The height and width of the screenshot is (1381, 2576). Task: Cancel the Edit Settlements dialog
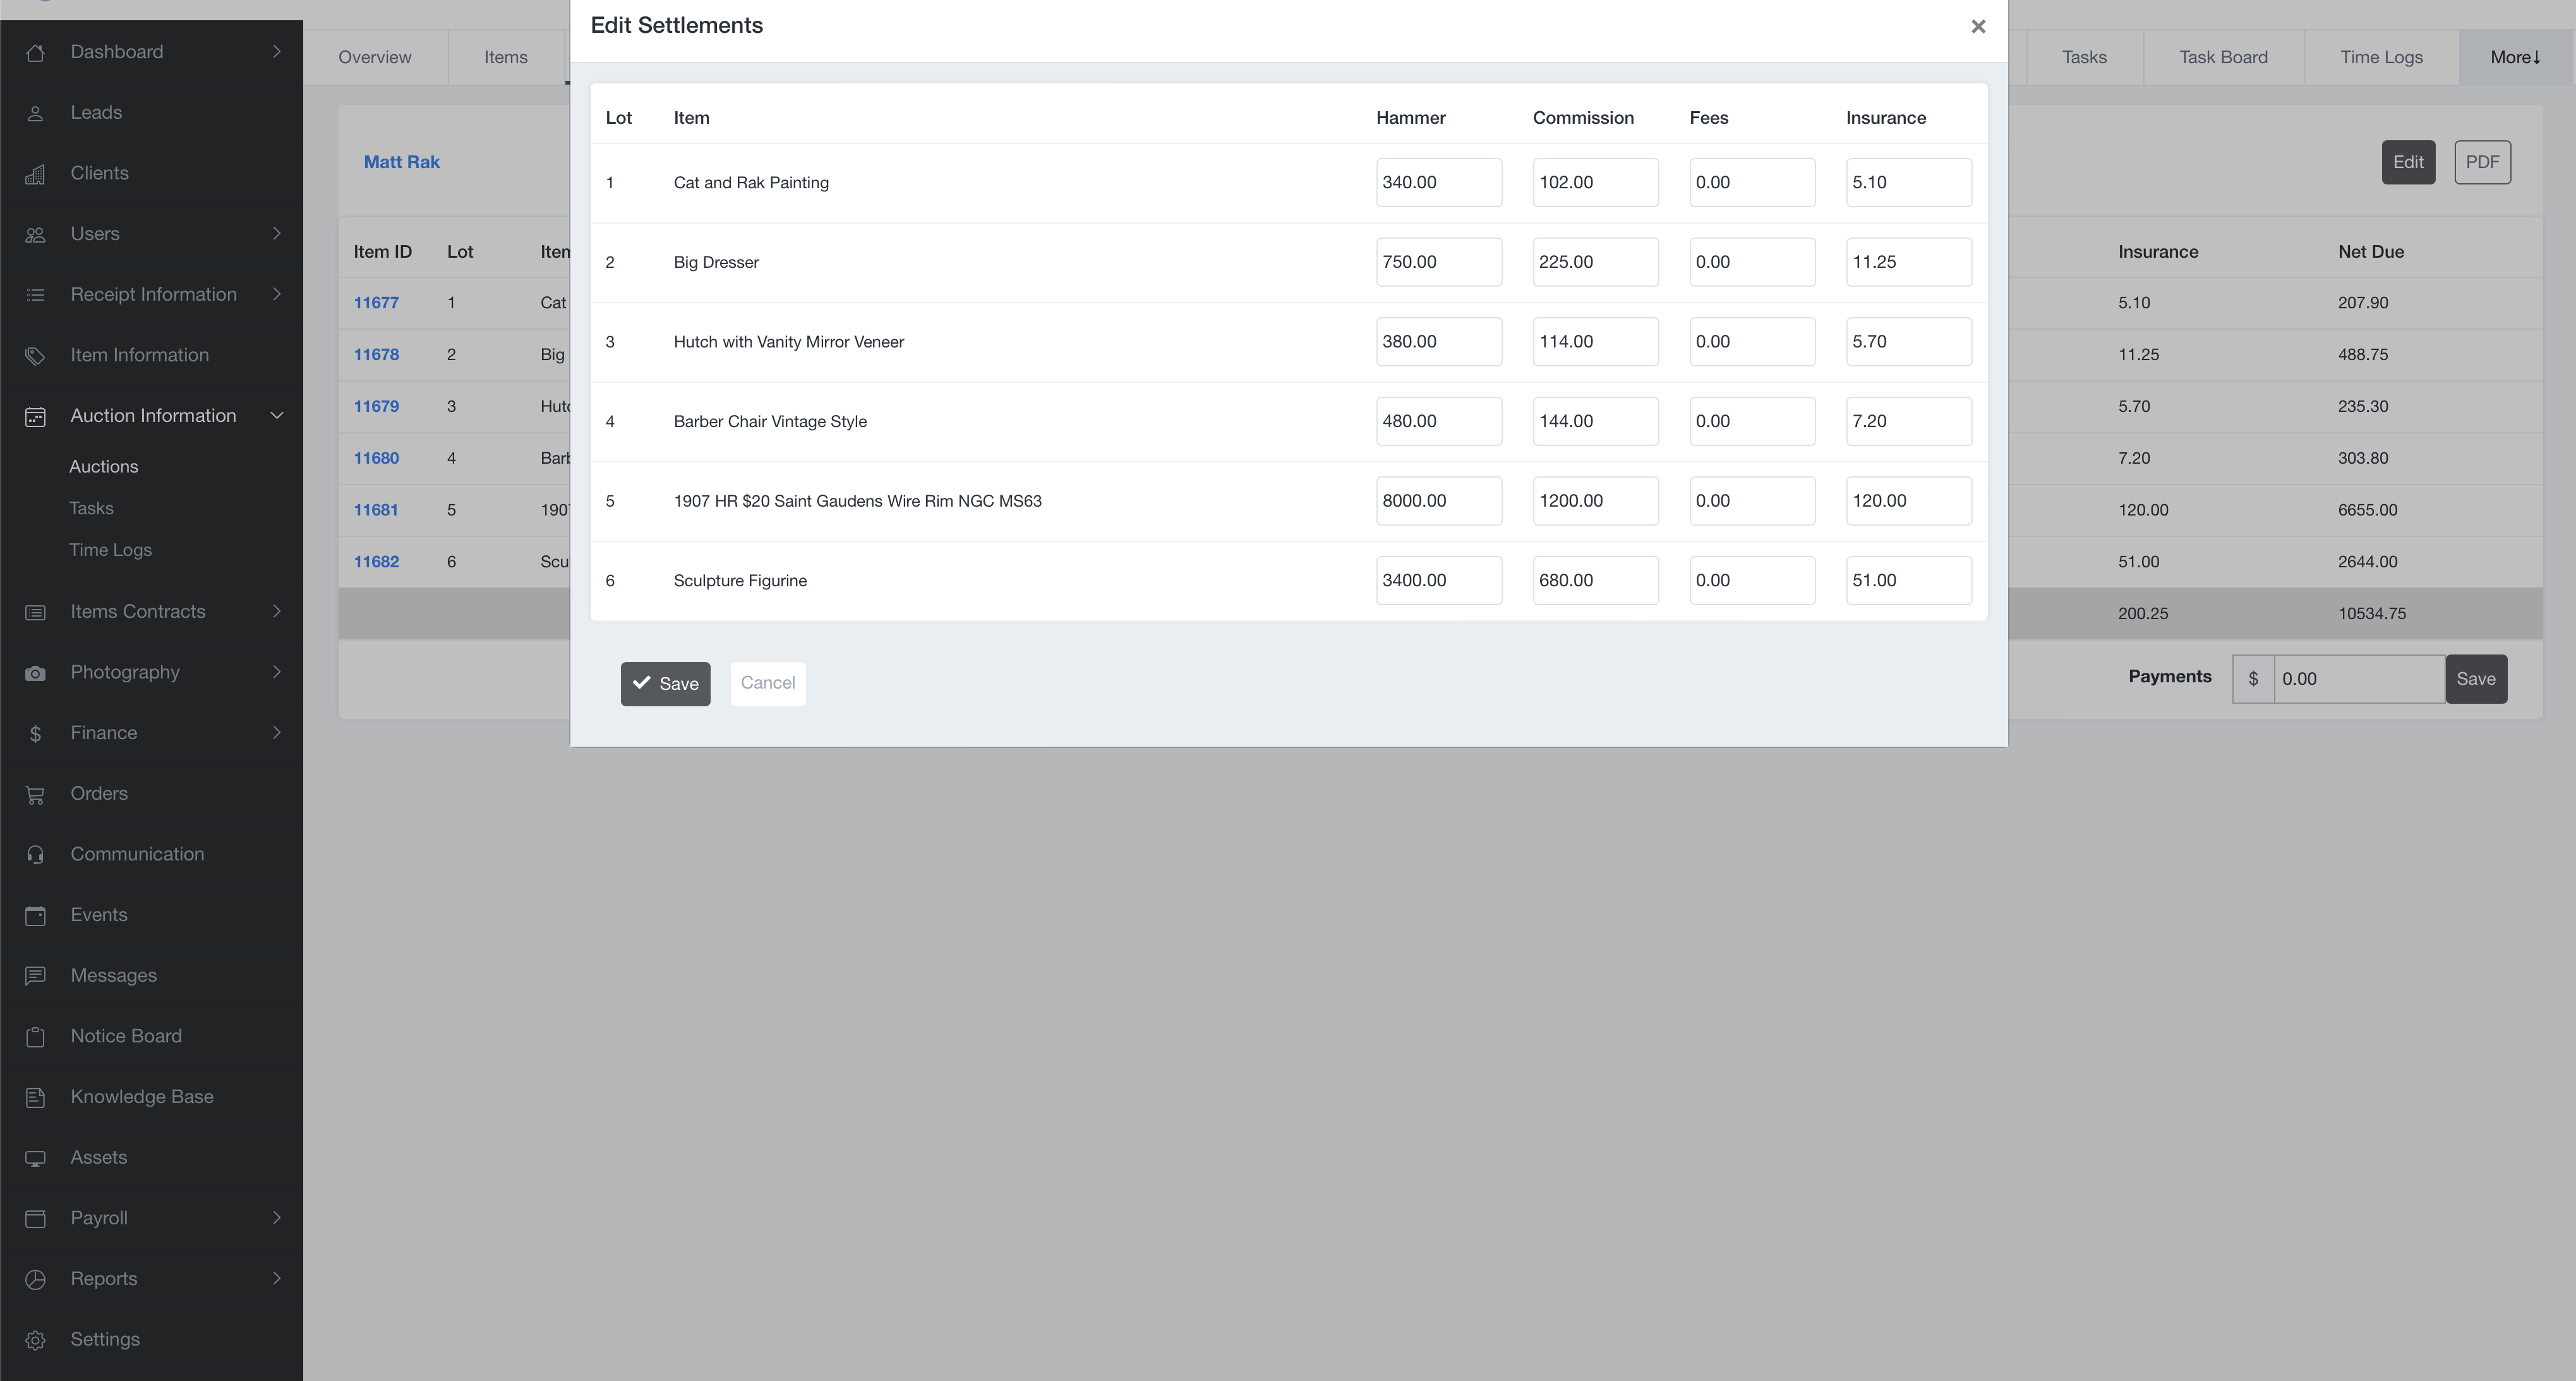click(x=768, y=683)
